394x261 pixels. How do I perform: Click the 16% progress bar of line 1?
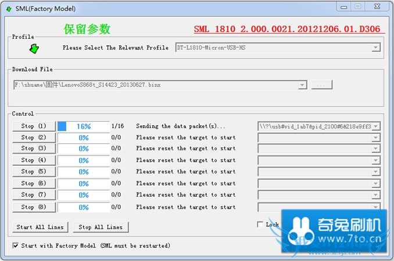pos(84,126)
